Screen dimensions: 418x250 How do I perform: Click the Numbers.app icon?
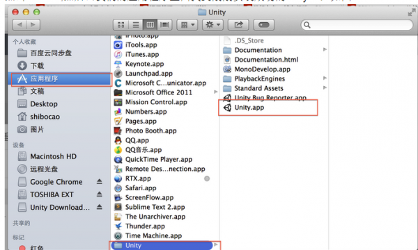point(118,112)
